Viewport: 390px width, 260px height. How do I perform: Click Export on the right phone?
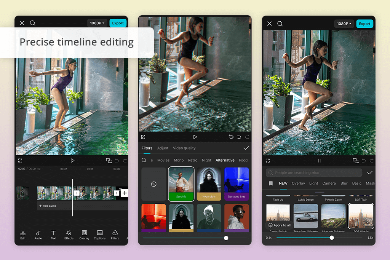364,24
